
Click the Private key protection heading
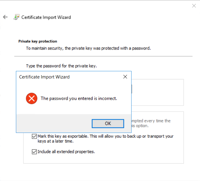[38, 41]
